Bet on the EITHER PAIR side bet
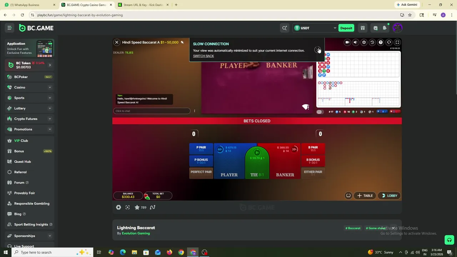The image size is (457, 257). (313, 173)
